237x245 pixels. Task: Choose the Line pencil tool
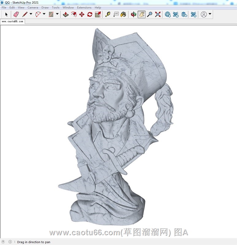click(x=25, y=14)
